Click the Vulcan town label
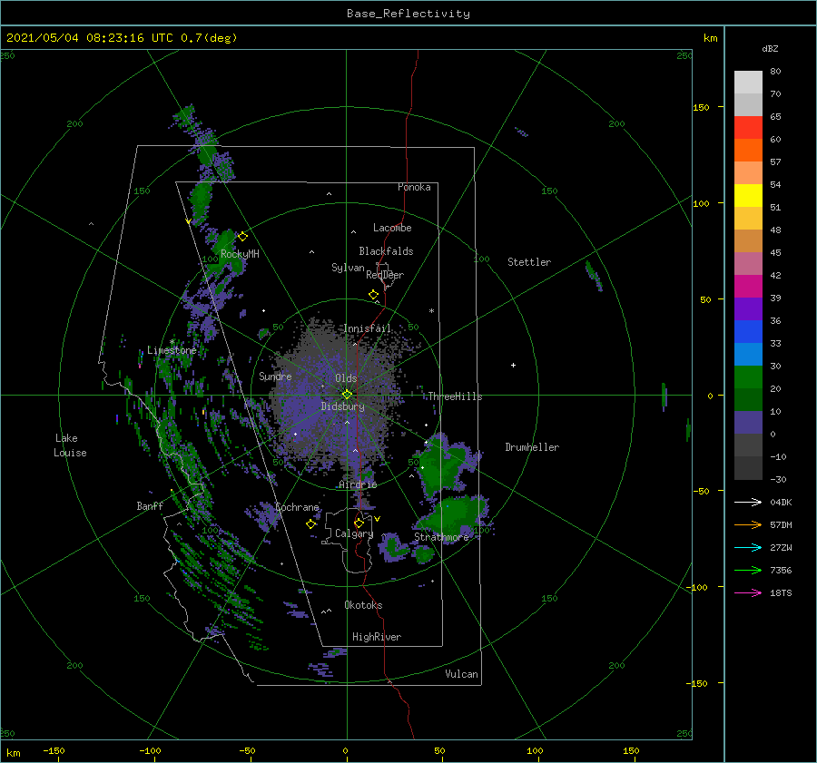The width and height of the screenshot is (817, 763). click(x=462, y=674)
